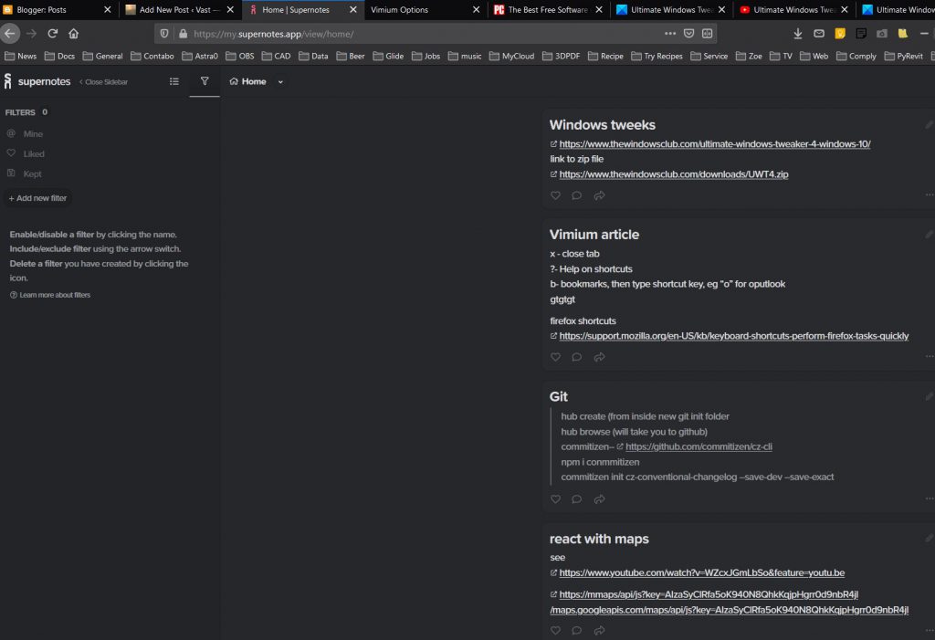Open page actions menu in address bar
935x640 pixels.
(670, 34)
